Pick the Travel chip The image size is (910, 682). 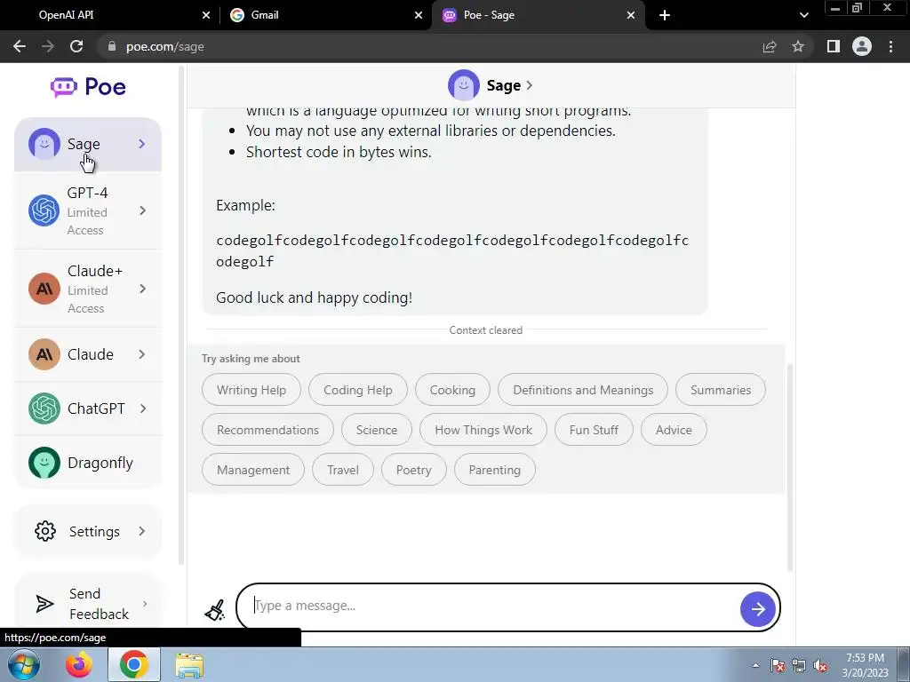[343, 470]
